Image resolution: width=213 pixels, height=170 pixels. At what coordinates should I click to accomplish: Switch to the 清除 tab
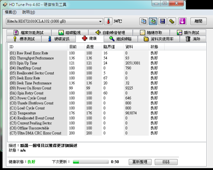point(193,39)
